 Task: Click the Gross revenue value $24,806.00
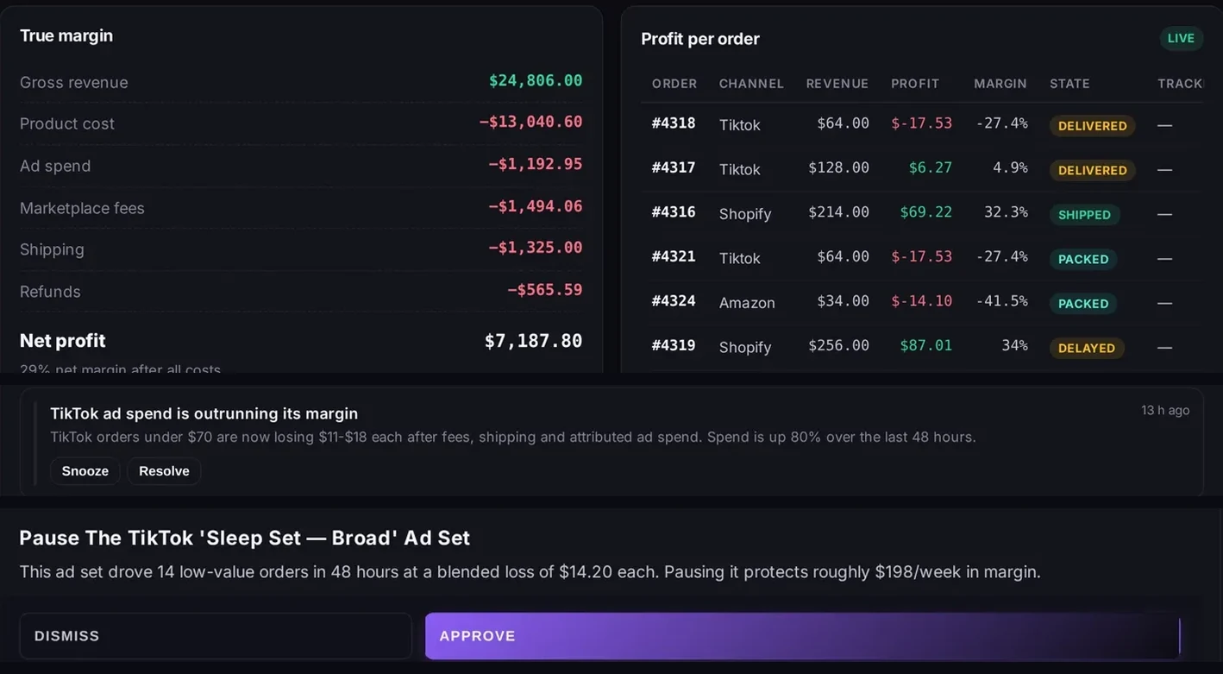coord(536,81)
